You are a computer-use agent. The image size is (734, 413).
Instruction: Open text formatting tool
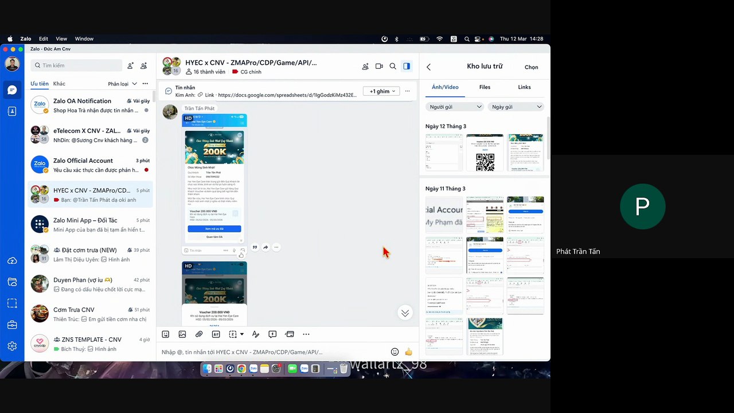click(x=256, y=334)
